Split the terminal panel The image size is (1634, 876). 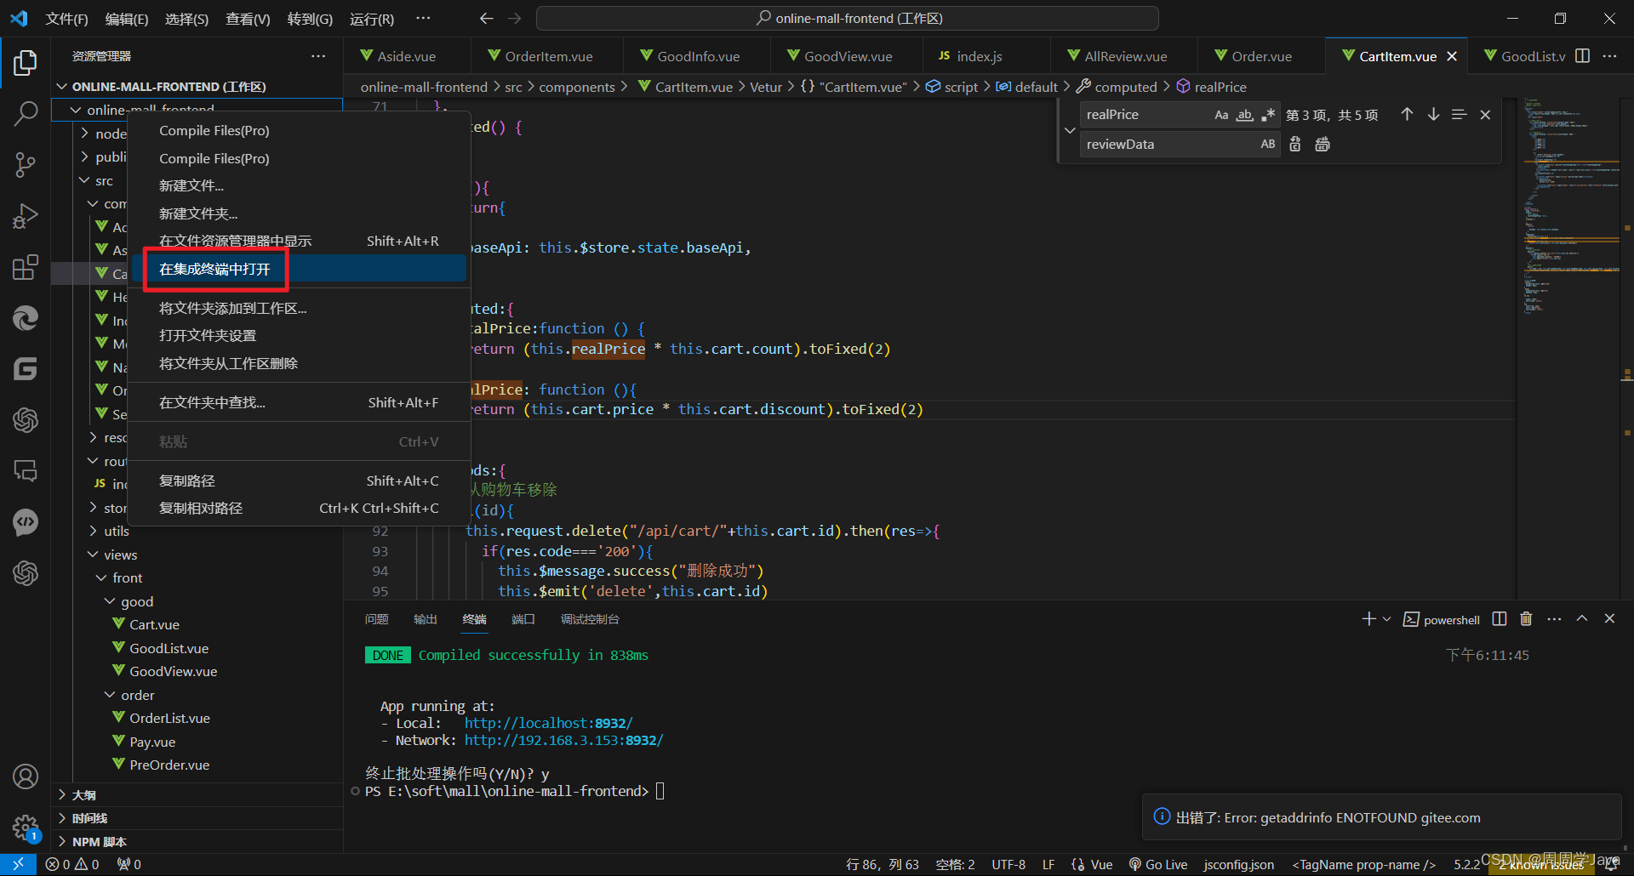pos(1500,619)
